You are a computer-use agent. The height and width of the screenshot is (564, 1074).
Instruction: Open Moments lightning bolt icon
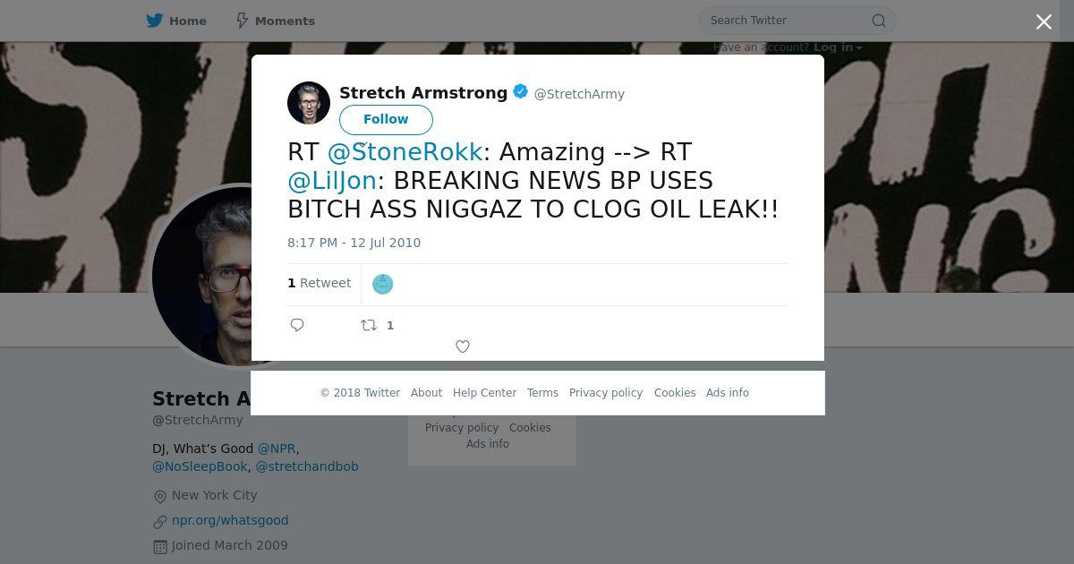242,21
